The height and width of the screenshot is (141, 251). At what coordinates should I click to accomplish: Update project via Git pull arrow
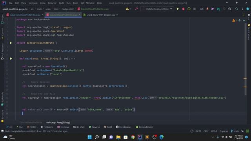[x=207, y=9]
